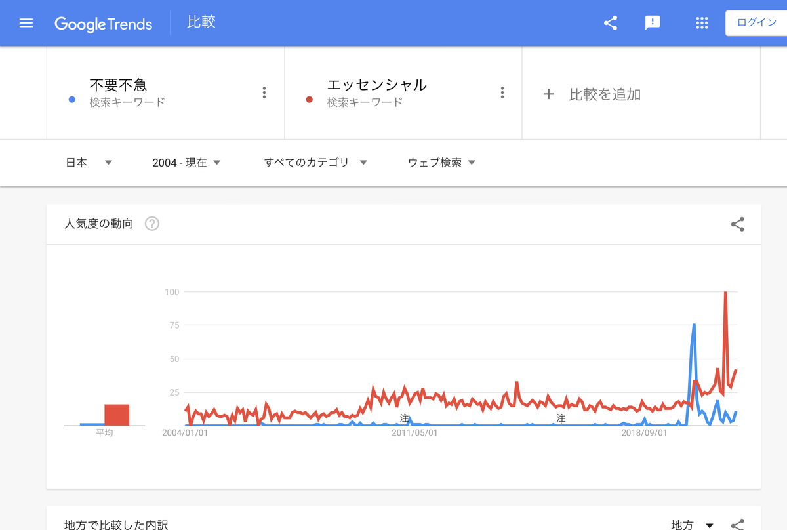Open the hamburger navigation menu
This screenshot has width=787, height=530.
point(26,22)
